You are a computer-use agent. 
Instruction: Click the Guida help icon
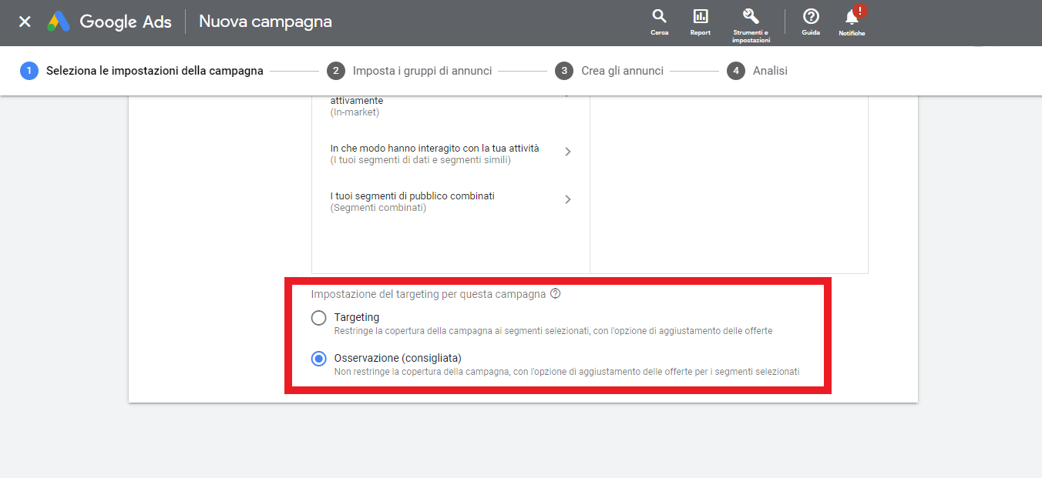811,17
